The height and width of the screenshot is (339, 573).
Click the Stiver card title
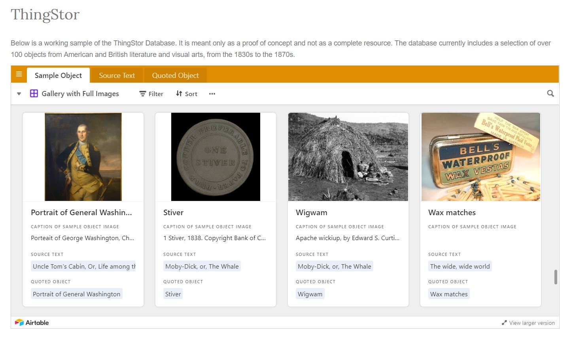tap(173, 212)
